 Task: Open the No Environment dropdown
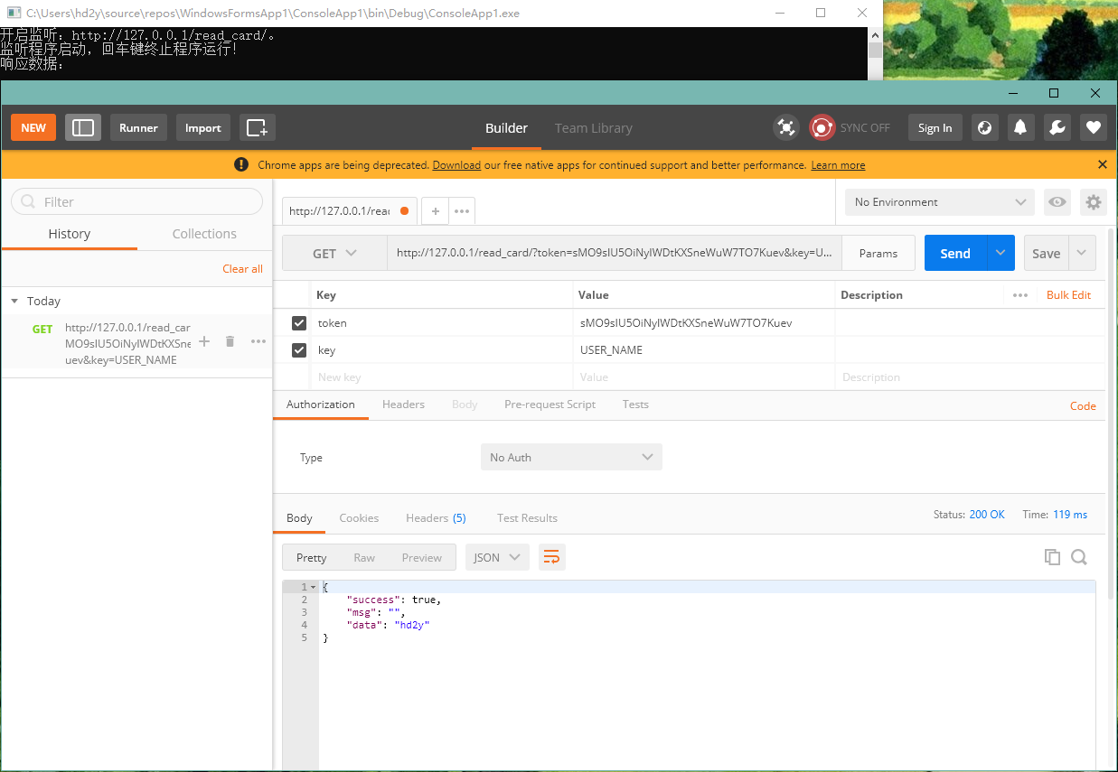click(x=940, y=202)
